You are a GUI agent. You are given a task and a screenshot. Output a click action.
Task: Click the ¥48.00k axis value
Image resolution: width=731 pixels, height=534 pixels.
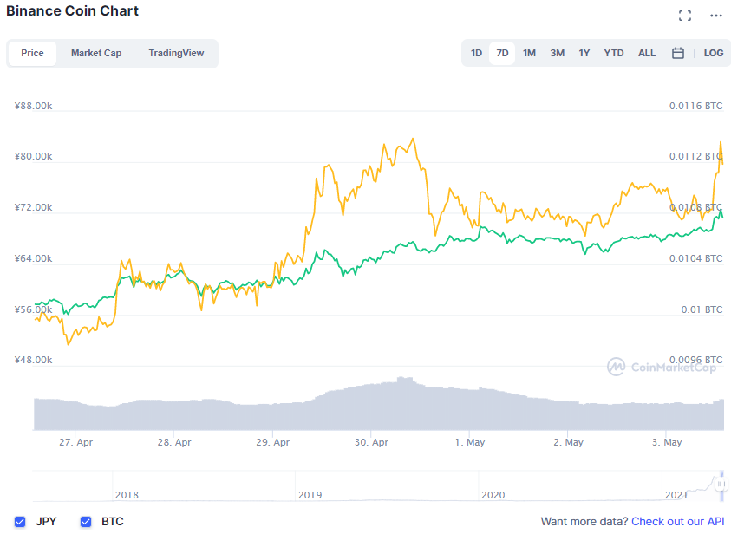click(x=33, y=360)
